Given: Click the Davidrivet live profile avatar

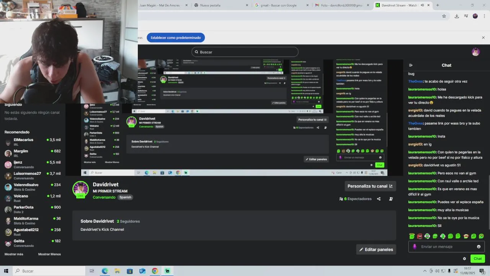Looking at the screenshot, I should 80,189.
